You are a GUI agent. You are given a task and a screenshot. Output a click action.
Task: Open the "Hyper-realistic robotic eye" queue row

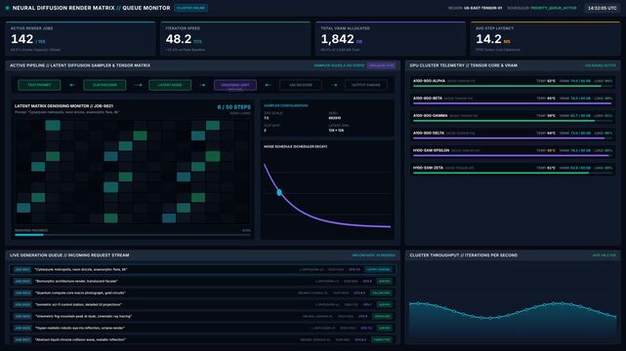point(203,328)
